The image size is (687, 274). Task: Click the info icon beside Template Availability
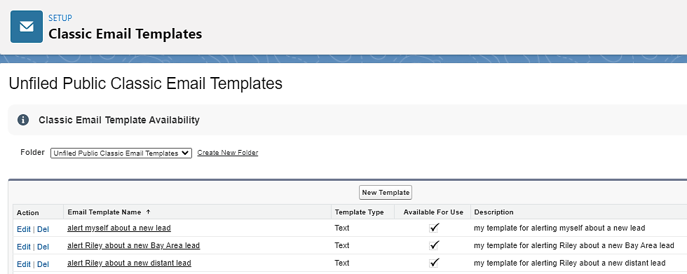[x=22, y=120]
